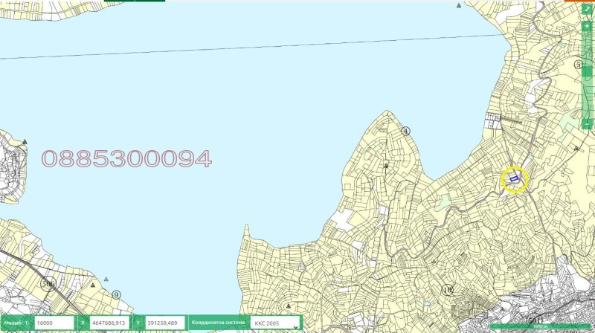This screenshot has height=333, width=595.
Task: Zoom out with the minus button
Action: click(x=587, y=123)
